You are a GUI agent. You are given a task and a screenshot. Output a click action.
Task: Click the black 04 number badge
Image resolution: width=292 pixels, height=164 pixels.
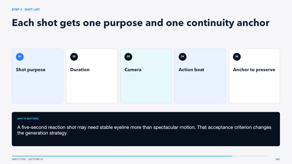point(182,57)
